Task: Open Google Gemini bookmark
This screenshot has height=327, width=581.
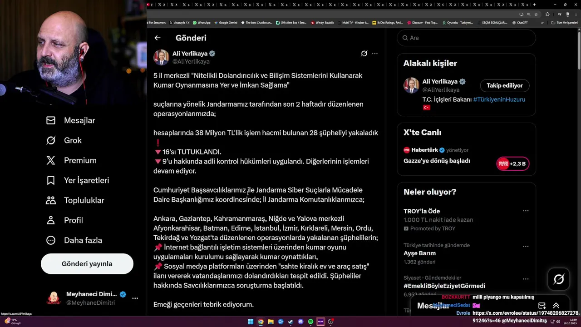Action: pos(226,22)
